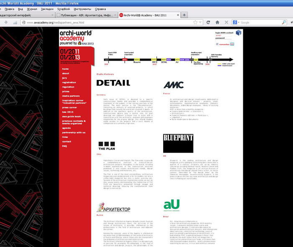The width and height of the screenshot is (293, 247).
Task: Close the Archi-World Academy tab
Action: click(x=178, y=15)
